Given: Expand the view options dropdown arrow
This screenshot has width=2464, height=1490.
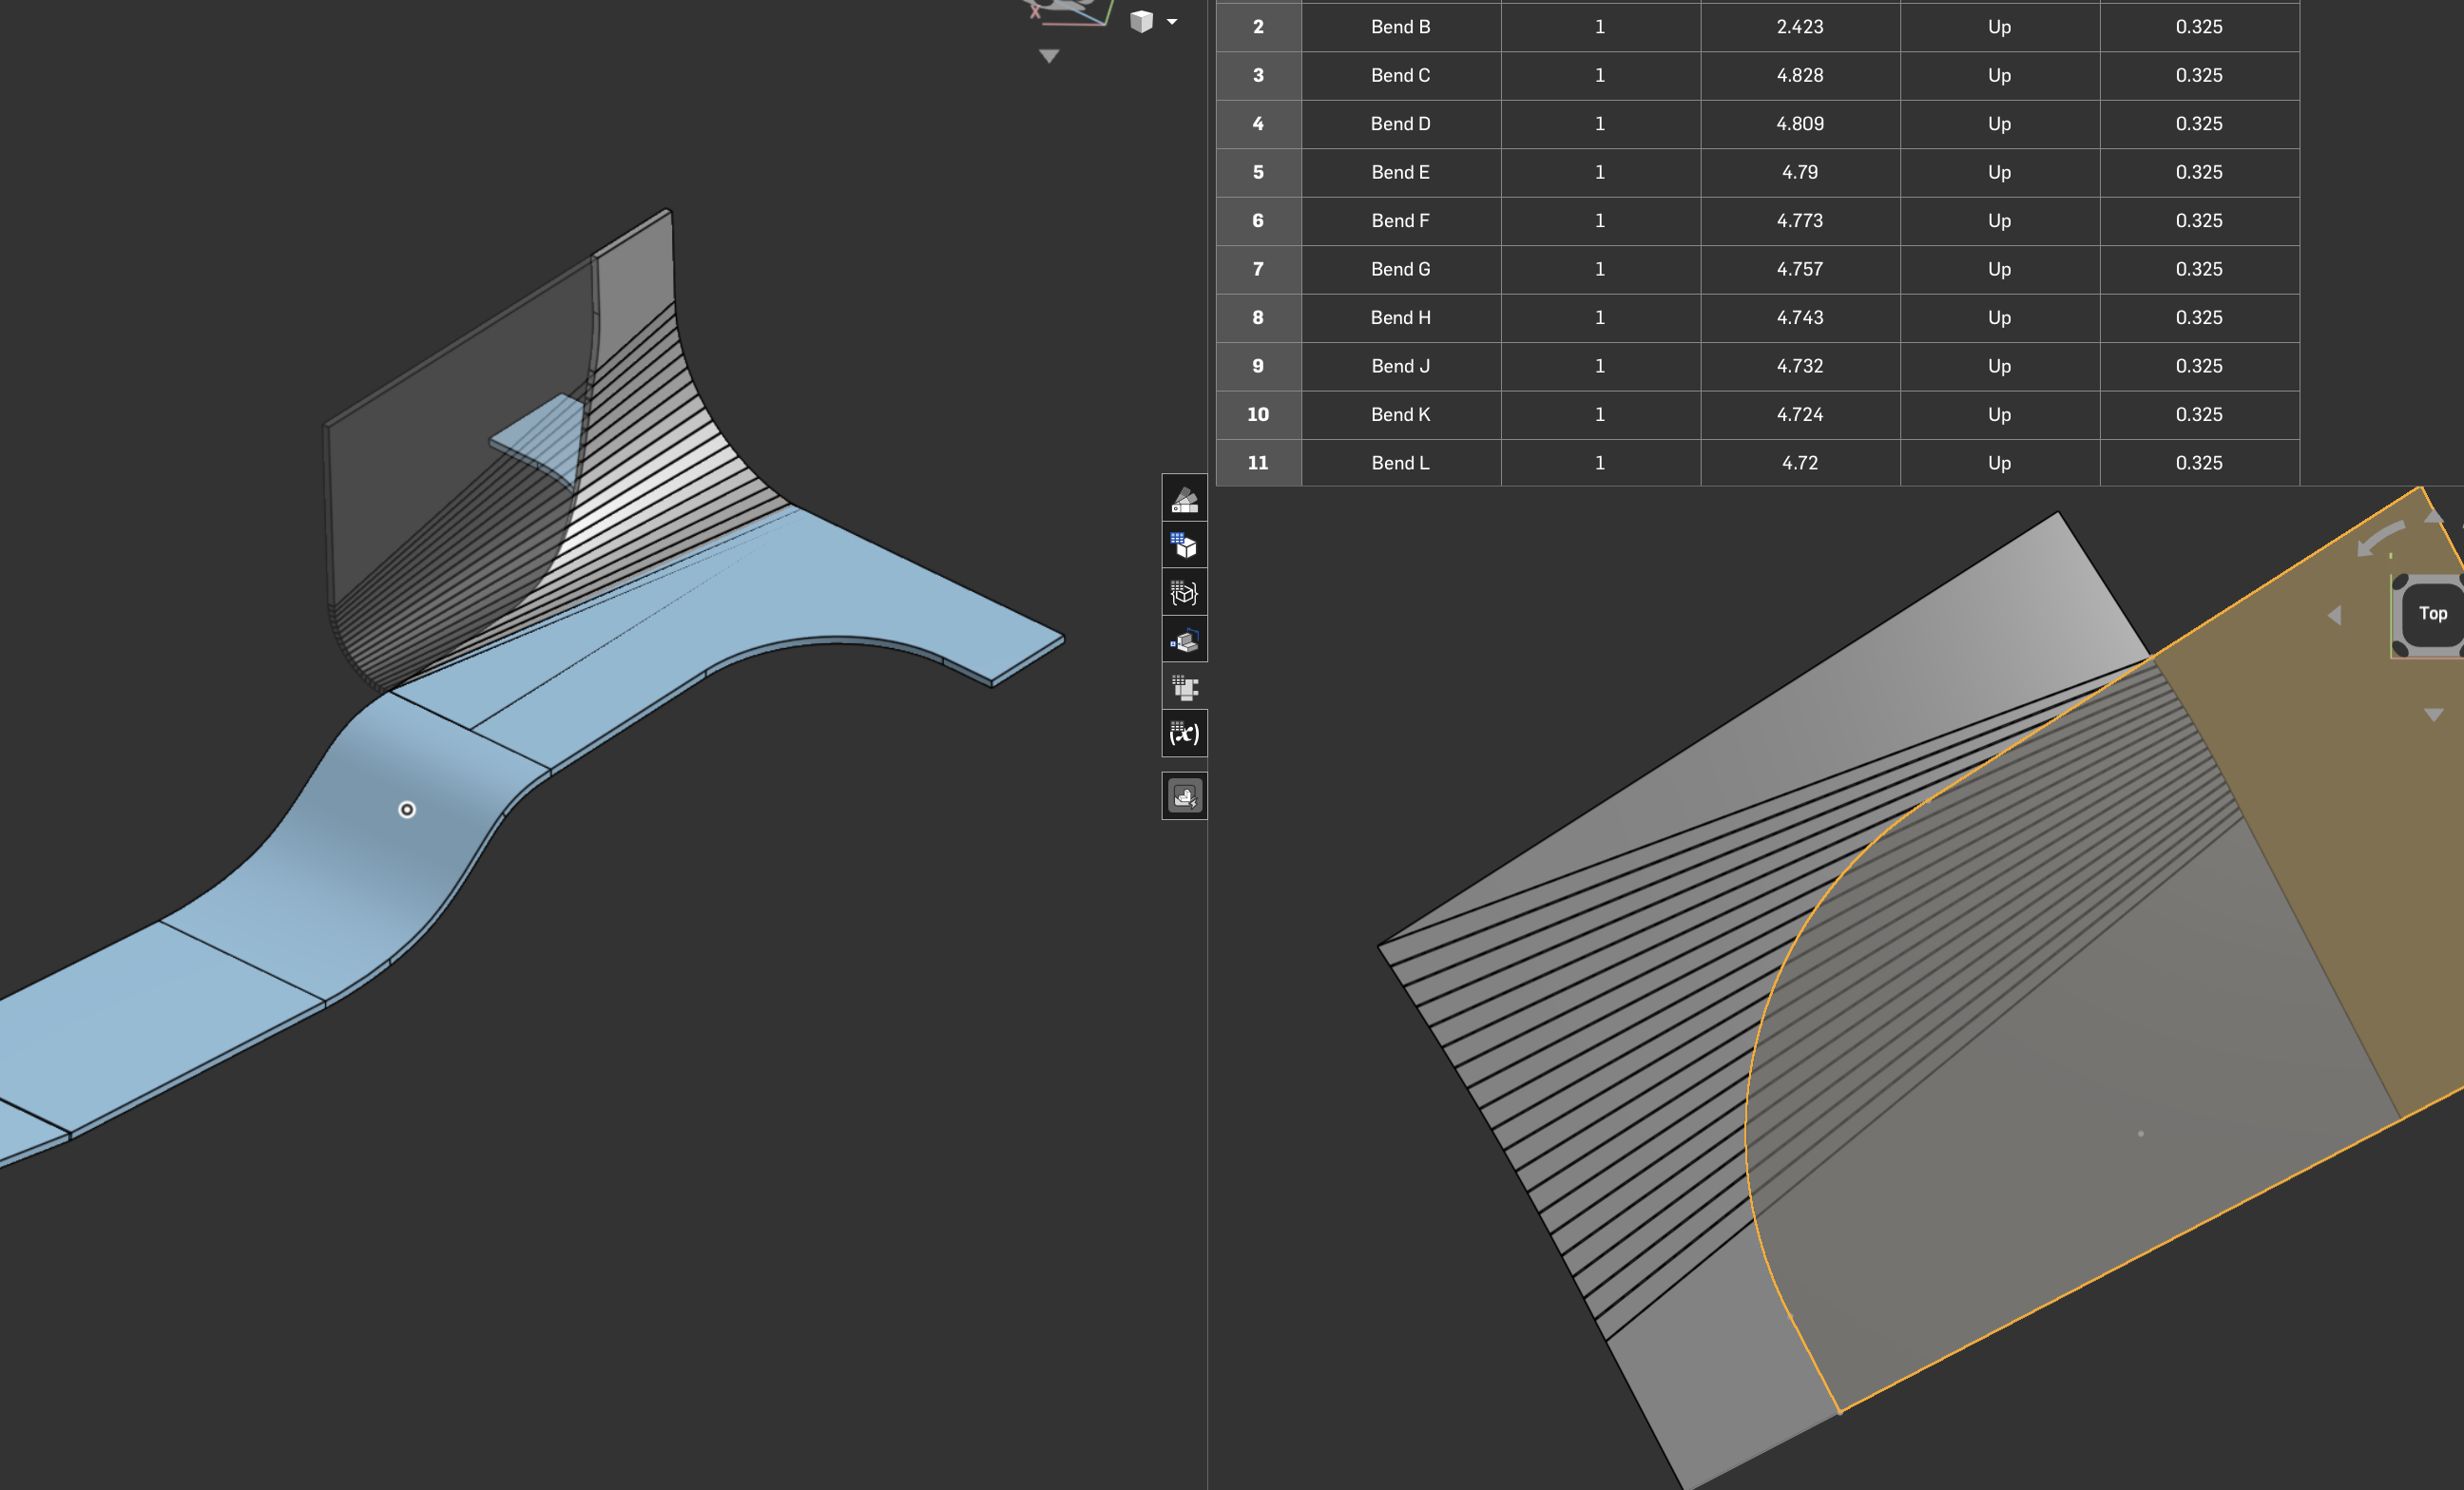Looking at the screenshot, I should (x=1172, y=21).
